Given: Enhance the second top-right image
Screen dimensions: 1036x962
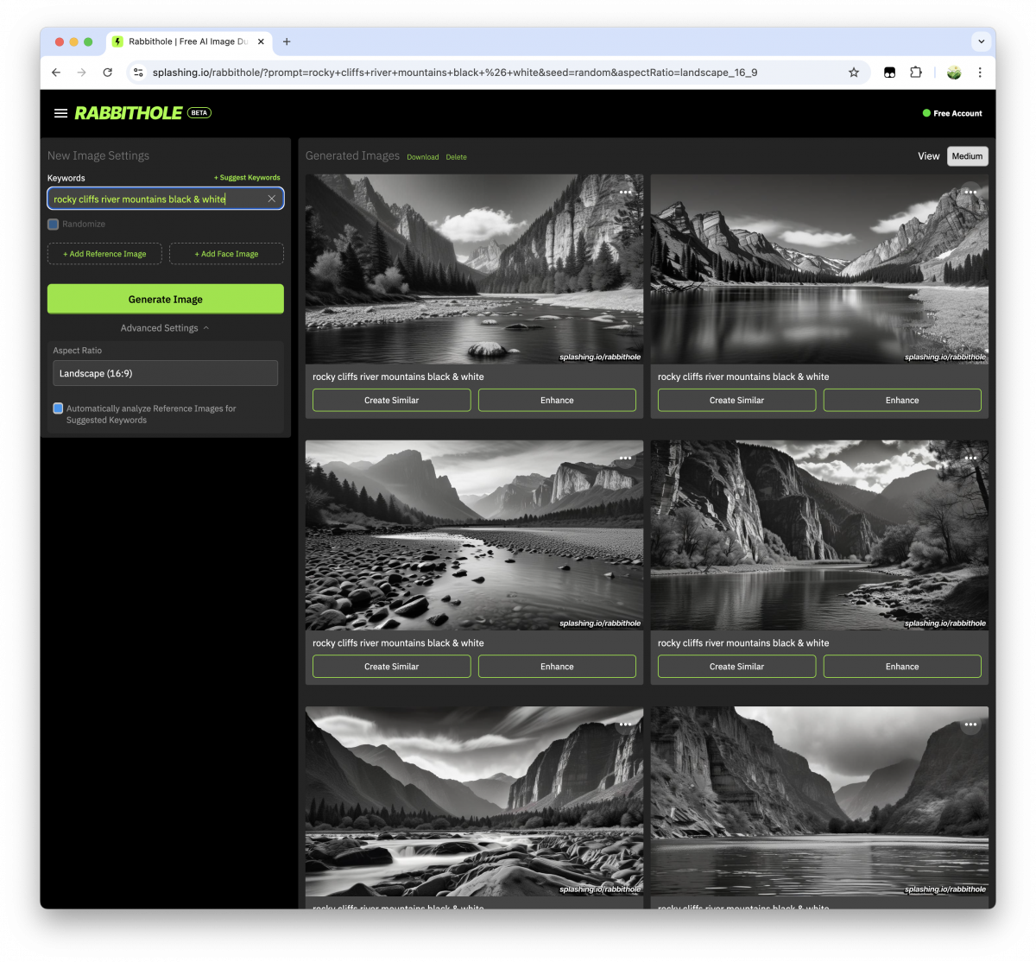Looking at the screenshot, I should coord(902,400).
